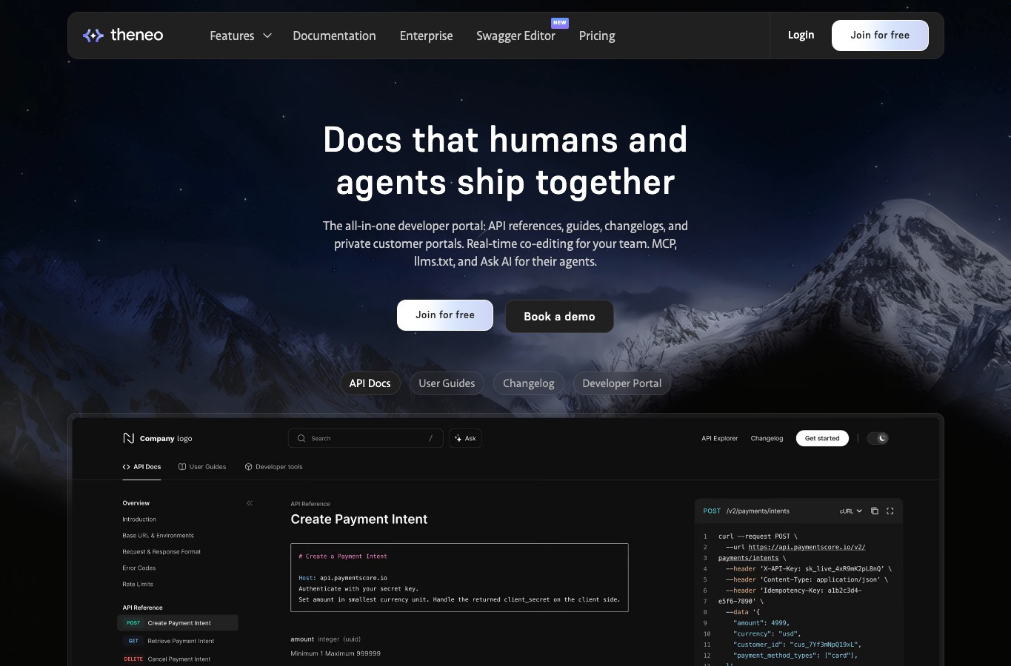Open the cURL language dropdown

pos(851,511)
